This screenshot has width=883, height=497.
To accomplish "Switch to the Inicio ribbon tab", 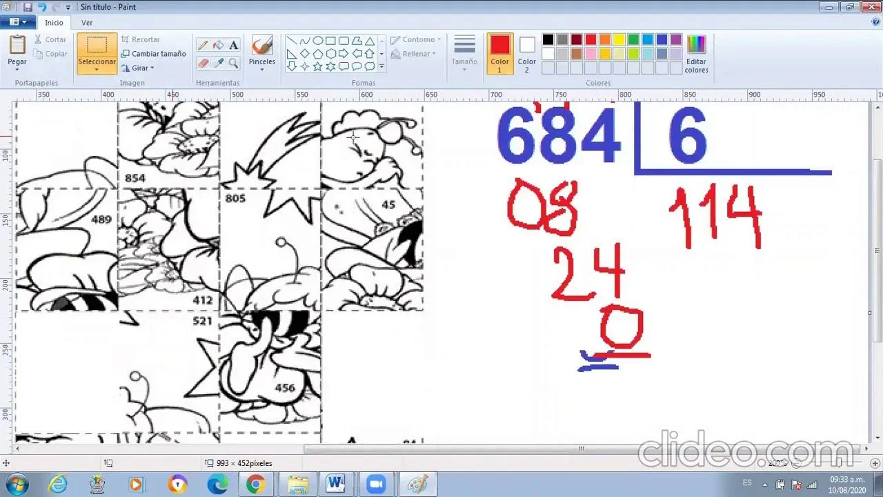I will (x=54, y=22).
